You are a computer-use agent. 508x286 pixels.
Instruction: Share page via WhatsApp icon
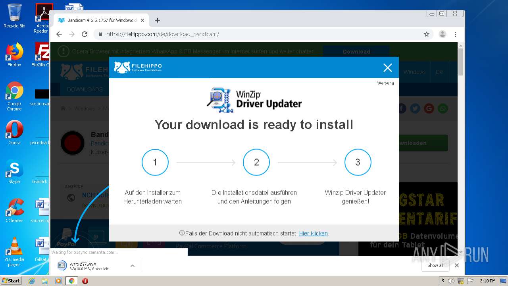click(x=443, y=108)
